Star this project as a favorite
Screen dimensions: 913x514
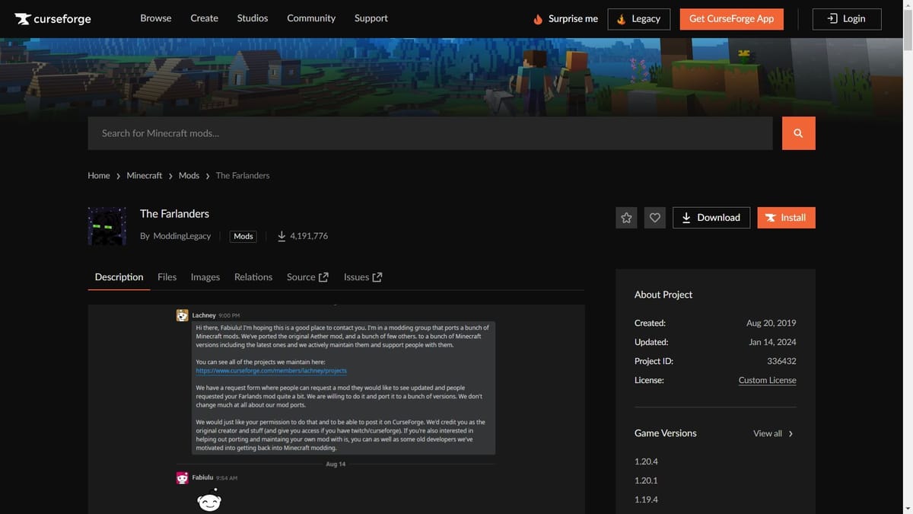(626, 218)
